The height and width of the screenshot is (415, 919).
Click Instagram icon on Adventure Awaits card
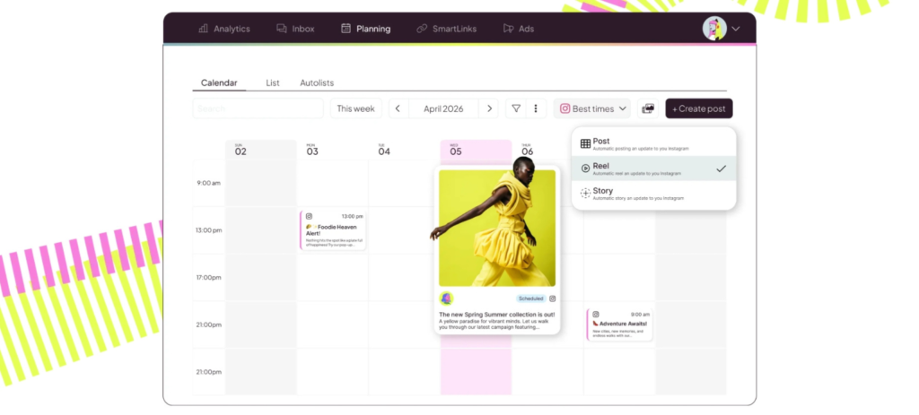click(x=596, y=315)
